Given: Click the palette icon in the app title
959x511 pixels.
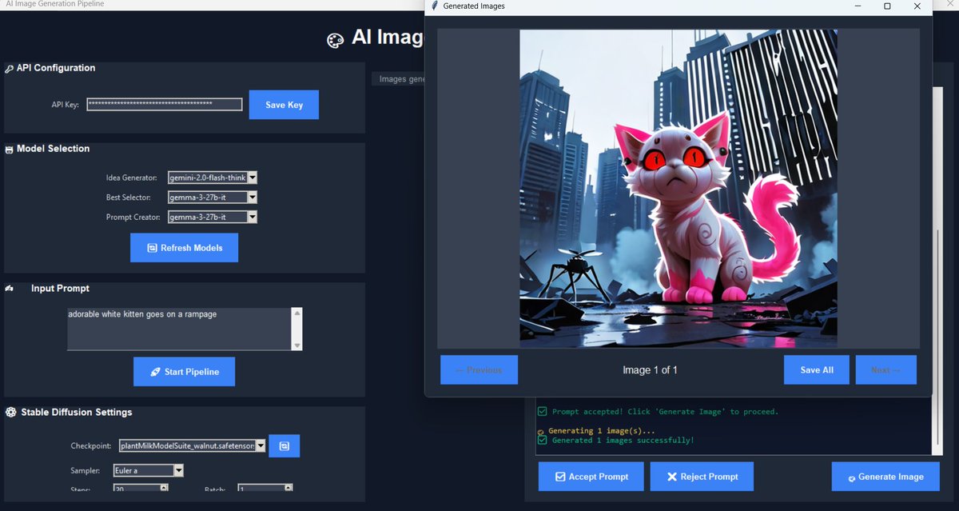Looking at the screenshot, I should point(336,40).
